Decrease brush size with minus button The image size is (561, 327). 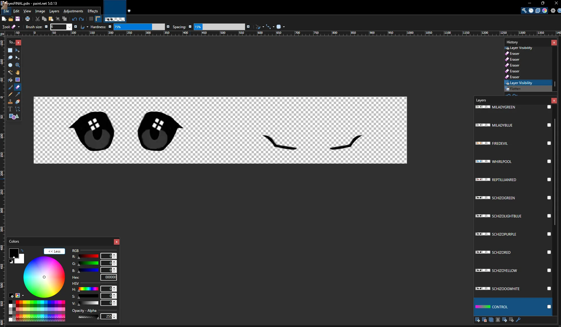click(46, 27)
